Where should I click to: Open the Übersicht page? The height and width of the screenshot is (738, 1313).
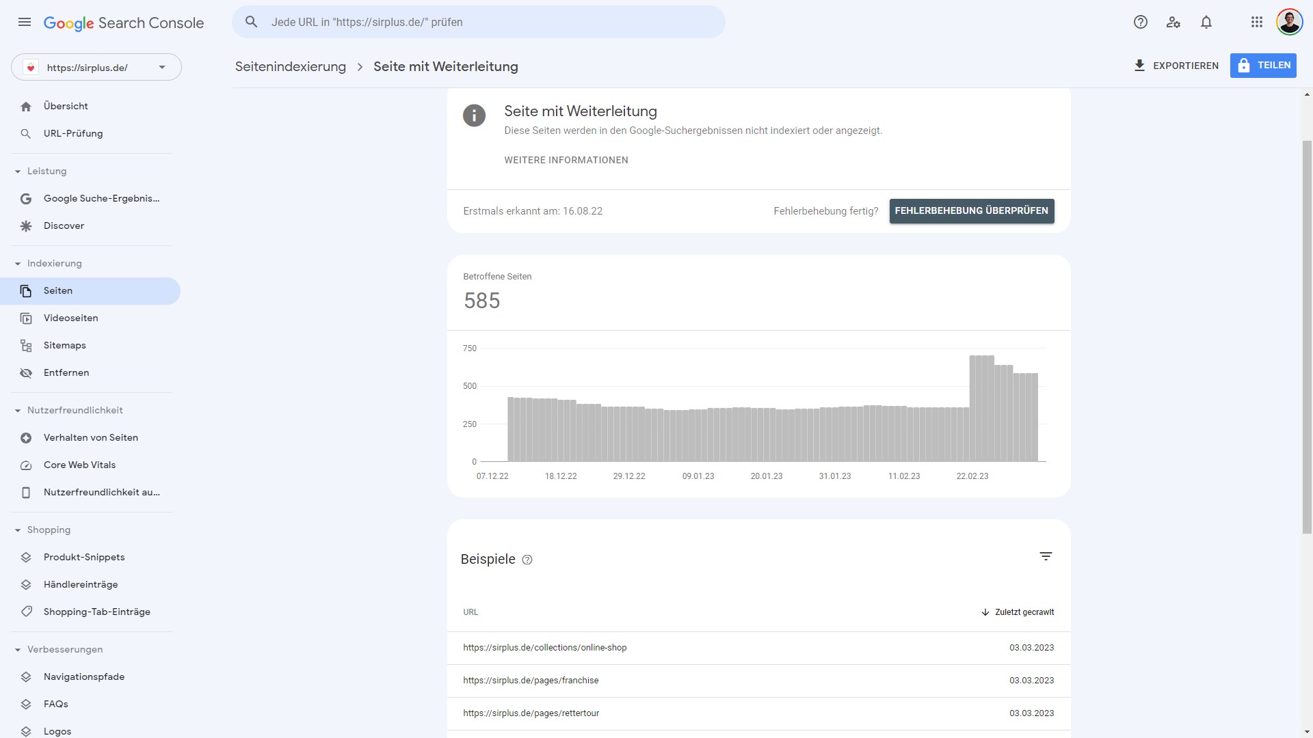click(x=90, y=107)
